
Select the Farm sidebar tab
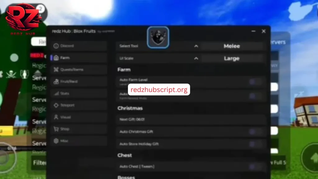[x=79, y=58]
